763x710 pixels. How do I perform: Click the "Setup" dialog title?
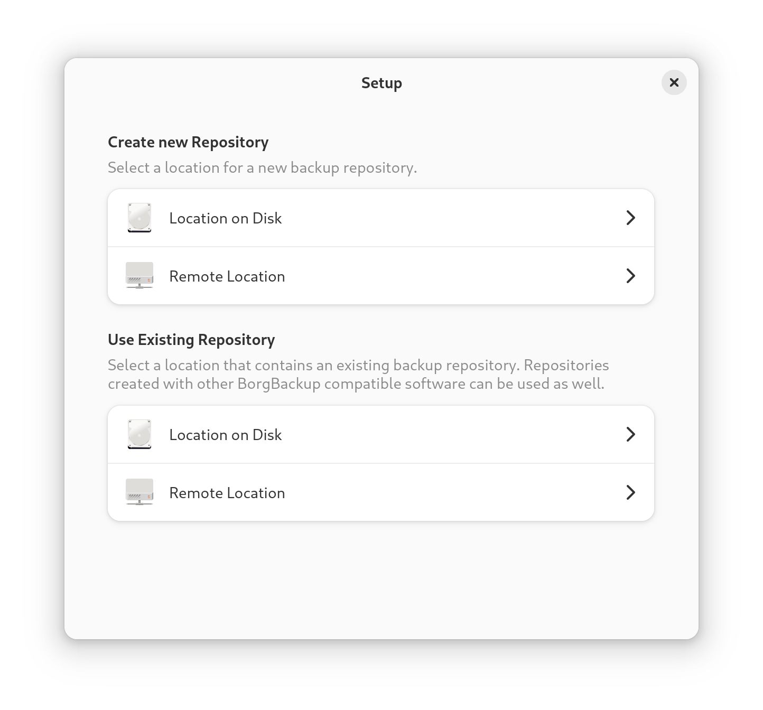pyautogui.click(x=381, y=83)
